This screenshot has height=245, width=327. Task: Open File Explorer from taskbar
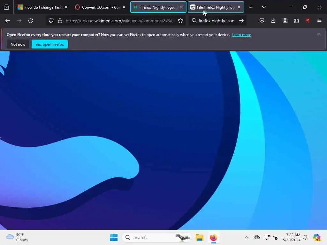click(199, 237)
